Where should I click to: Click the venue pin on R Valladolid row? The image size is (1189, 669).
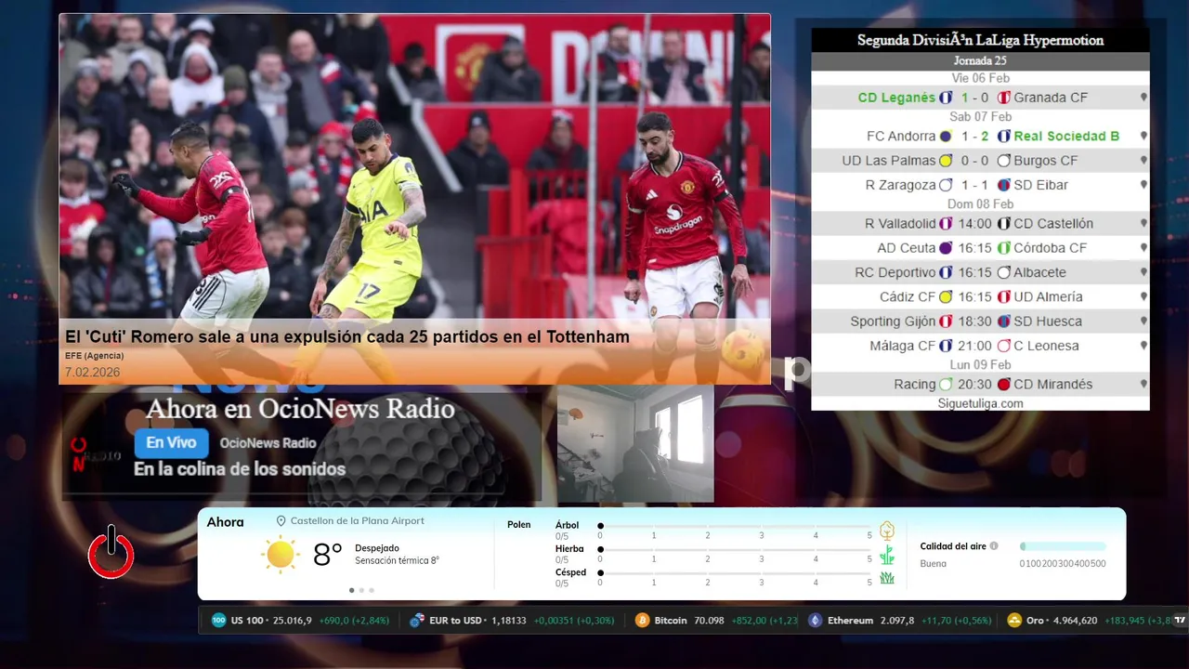click(1143, 224)
